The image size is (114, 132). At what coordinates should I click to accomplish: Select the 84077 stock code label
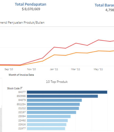[22, 92]
